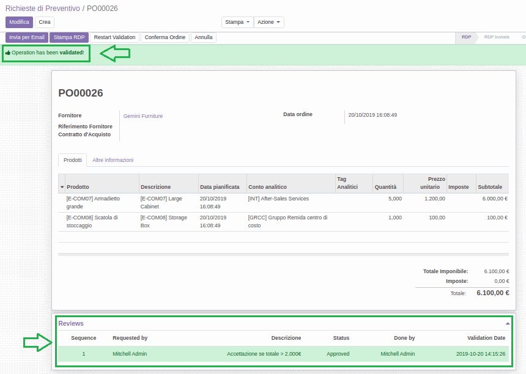Collapse the Reviews panel with its caret
The image size is (526, 374).
point(506,323)
